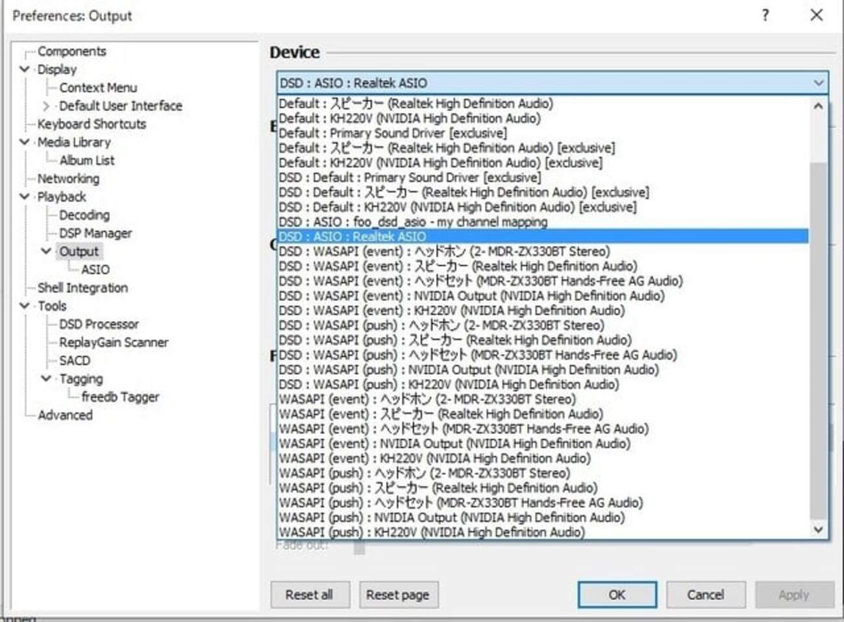This screenshot has height=622, width=844.
Task: Choose DSD : WASAPI (event) : KH220V
Action: (543, 311)
